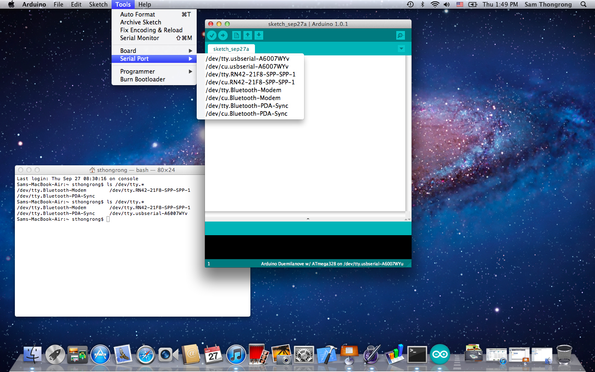Close the open Tools menu

coord(123,5)
